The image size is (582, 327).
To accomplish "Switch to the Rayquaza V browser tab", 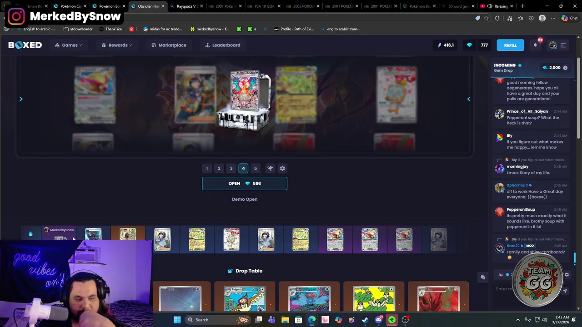I will click(186, 6).
